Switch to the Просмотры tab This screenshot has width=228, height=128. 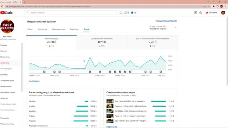(42, 29)
